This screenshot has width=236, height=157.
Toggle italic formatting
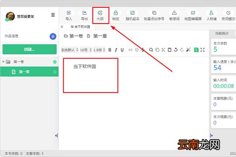(116, 50)
